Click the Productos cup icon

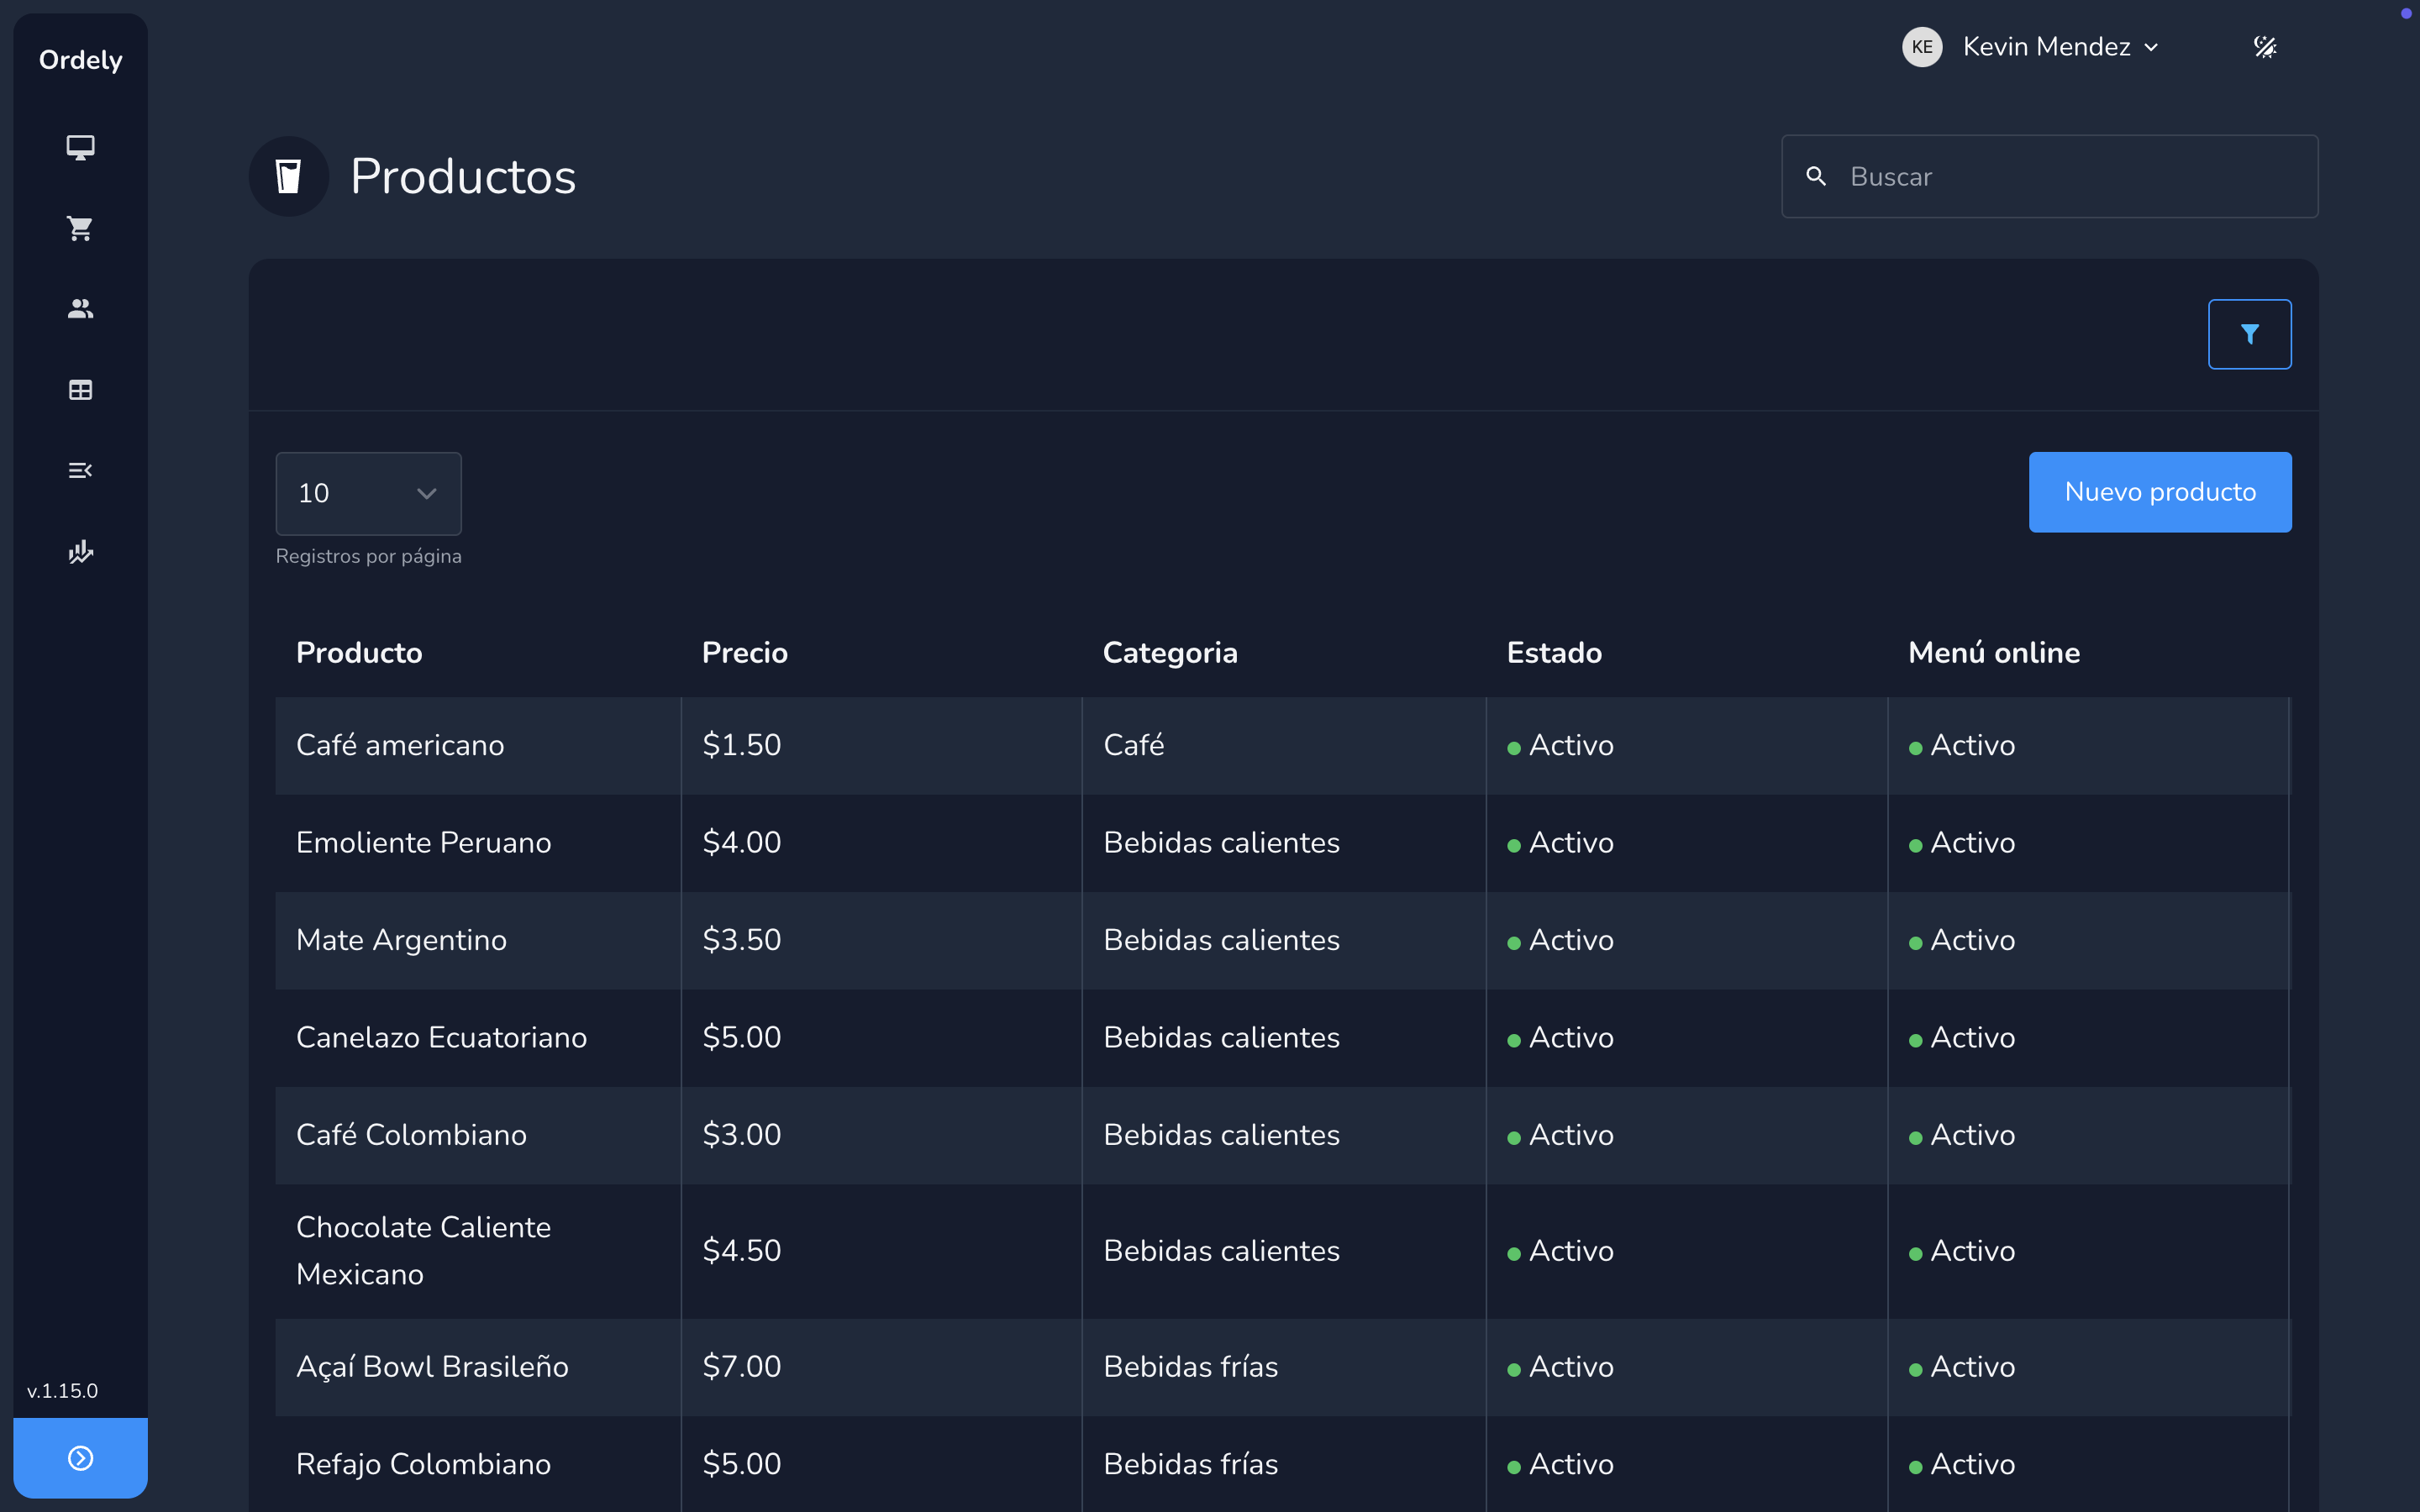coord(289,176)
